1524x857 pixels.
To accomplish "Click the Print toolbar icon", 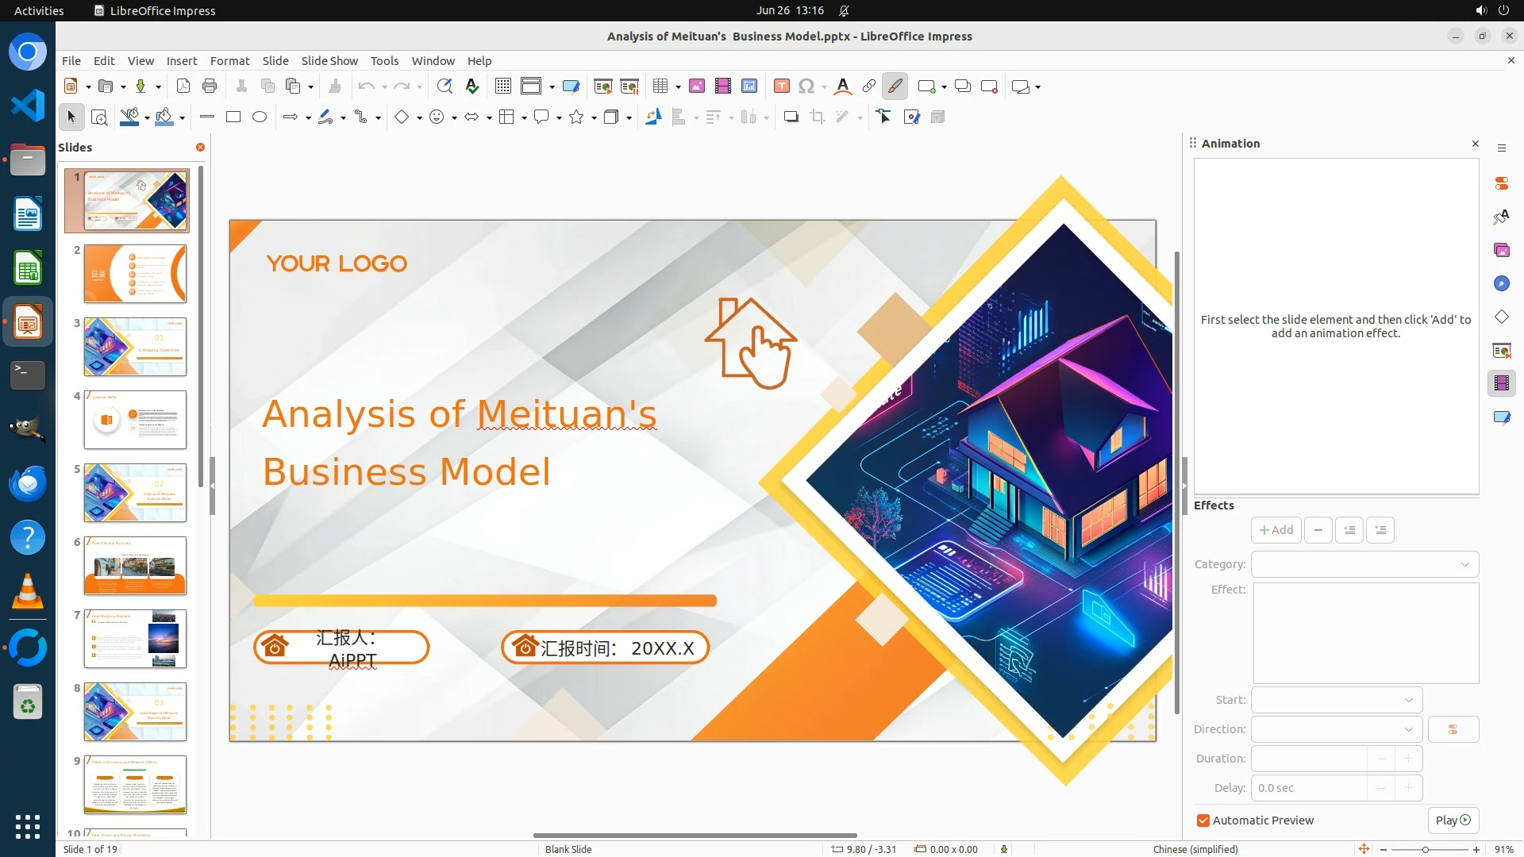I will click(210, 86).
